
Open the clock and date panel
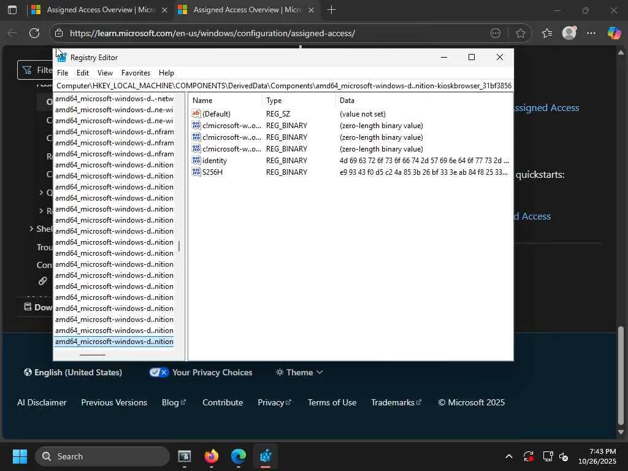[597, 456]
